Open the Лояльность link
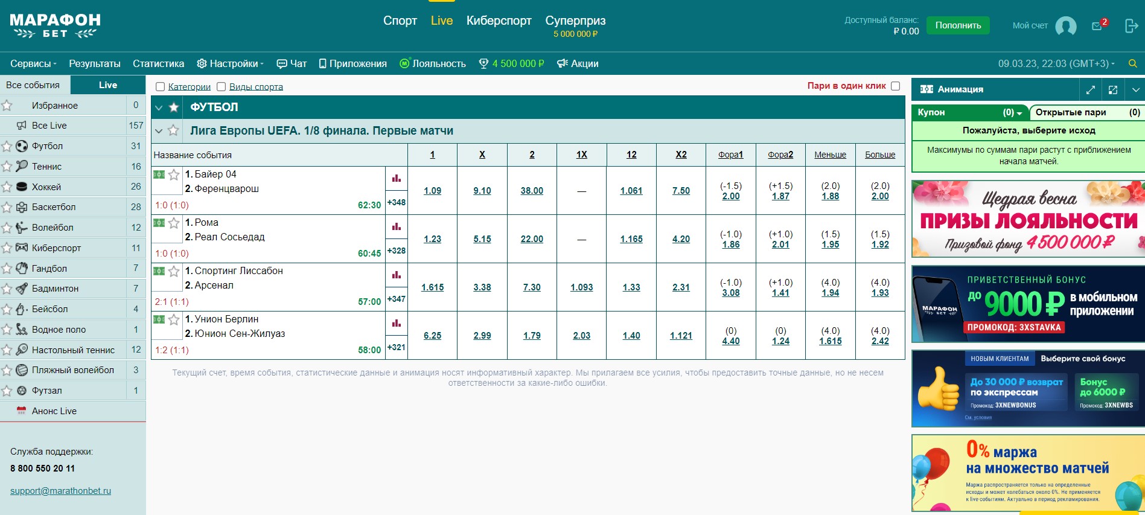This screenshot has height=515, width=1145. point(433,63)
